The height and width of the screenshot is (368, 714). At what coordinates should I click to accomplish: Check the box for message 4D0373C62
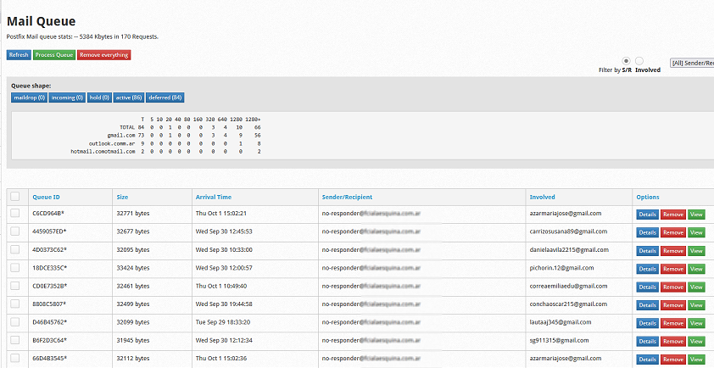click(15, 249)
